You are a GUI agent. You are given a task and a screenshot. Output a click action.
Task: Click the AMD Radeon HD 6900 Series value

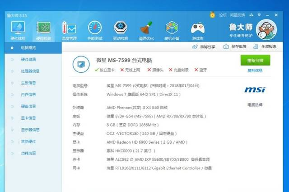147,142
